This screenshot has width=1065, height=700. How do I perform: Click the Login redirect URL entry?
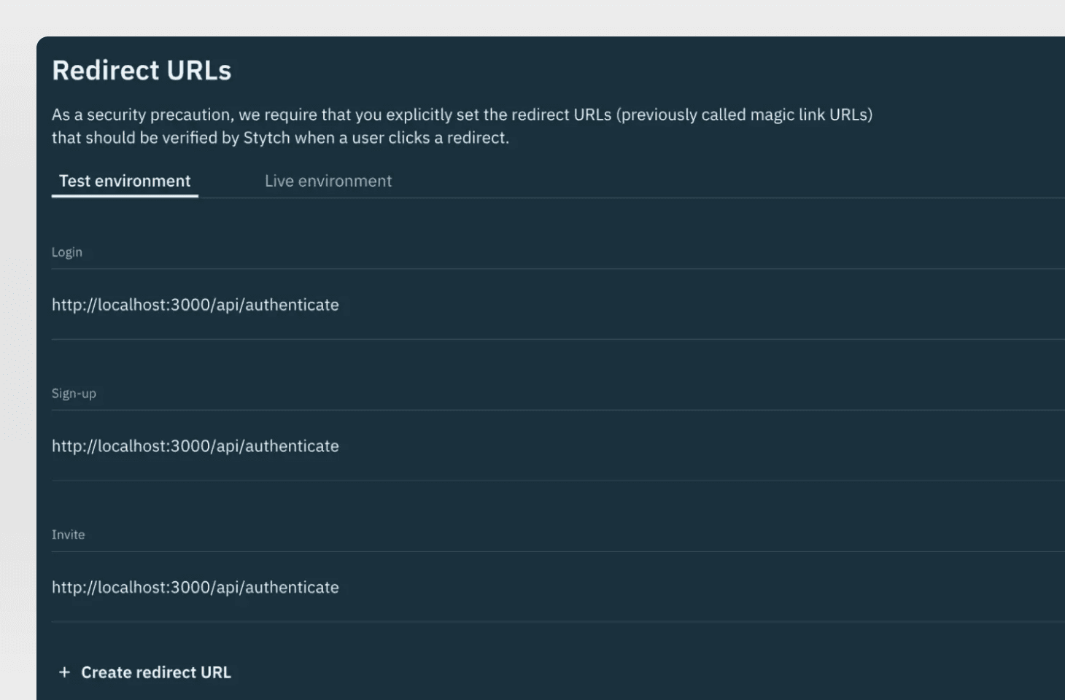pyautogui.click(x=195, y=305)
